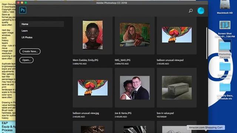Select the Home sidebar item
The image size is (237, 133).
click(41, 24)
